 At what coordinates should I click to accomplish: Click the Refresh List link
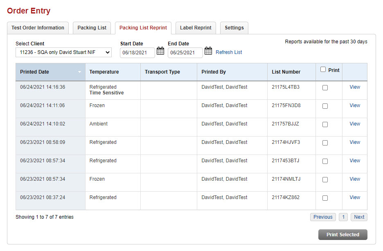[229, 52]
